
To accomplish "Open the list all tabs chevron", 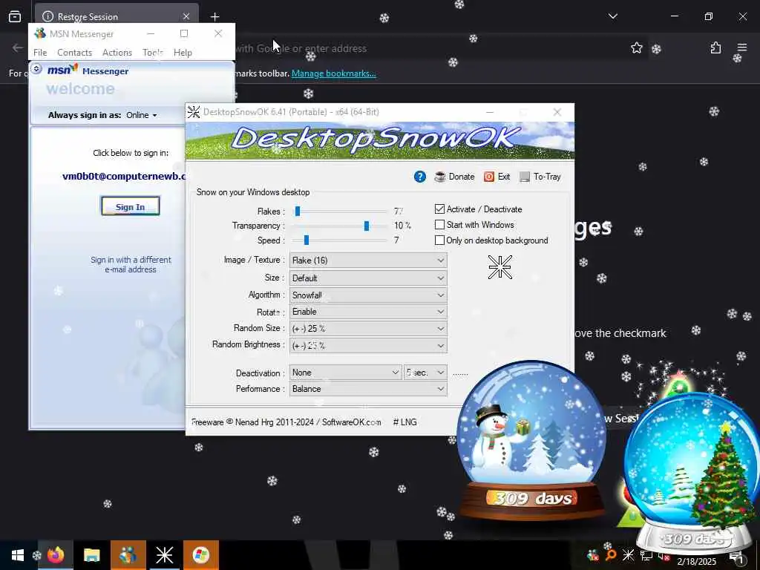I will [x=612, y=16].
